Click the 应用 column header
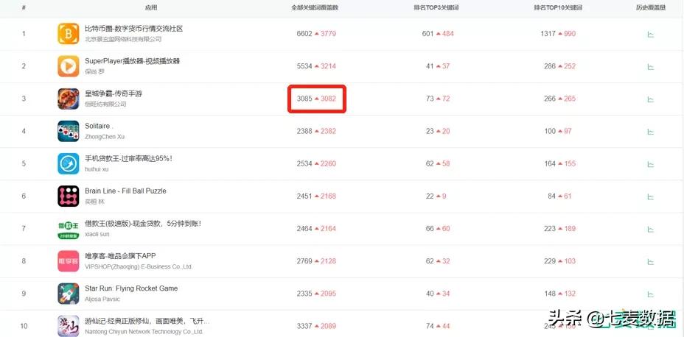This screenshot has width=684, height=337. (151, 8)
